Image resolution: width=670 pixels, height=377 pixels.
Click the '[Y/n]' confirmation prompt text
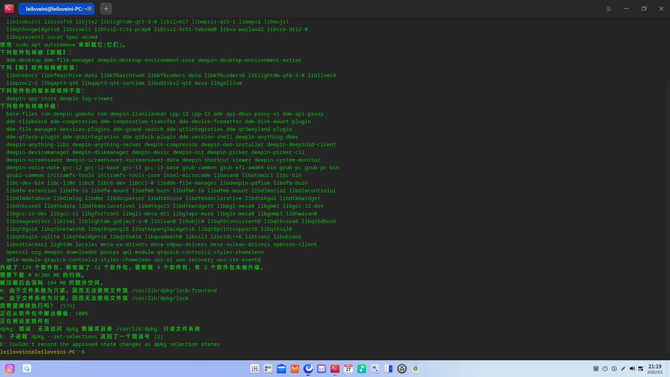tap(67, 306)
